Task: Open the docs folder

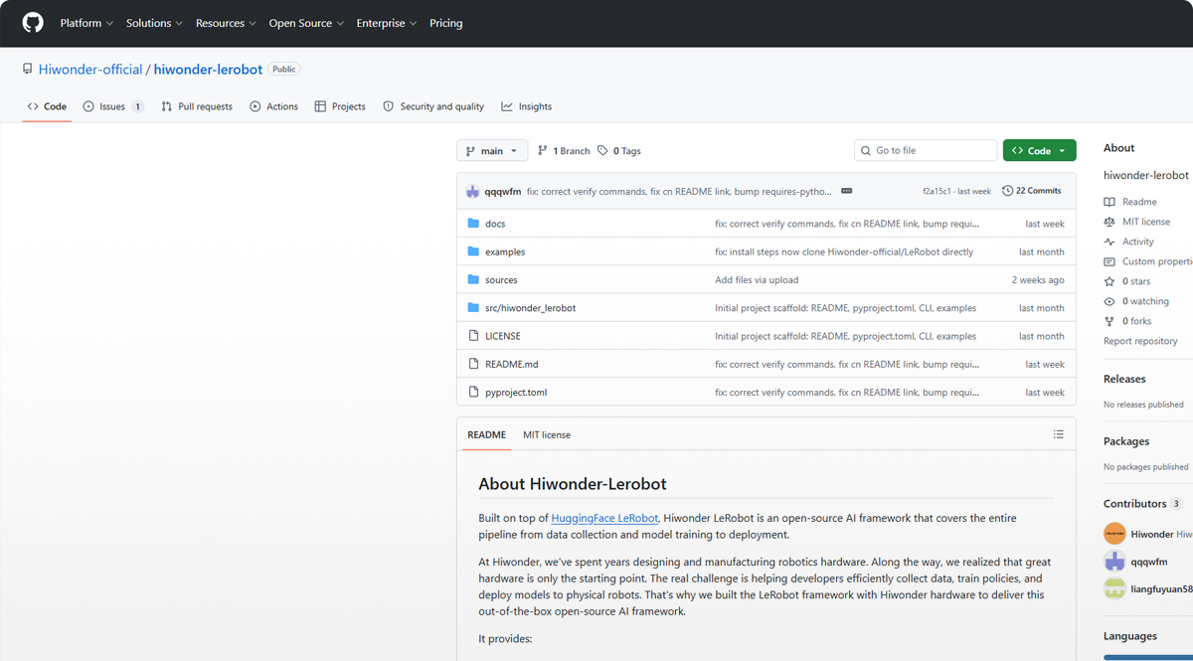Action: click(x=495, y=224)
